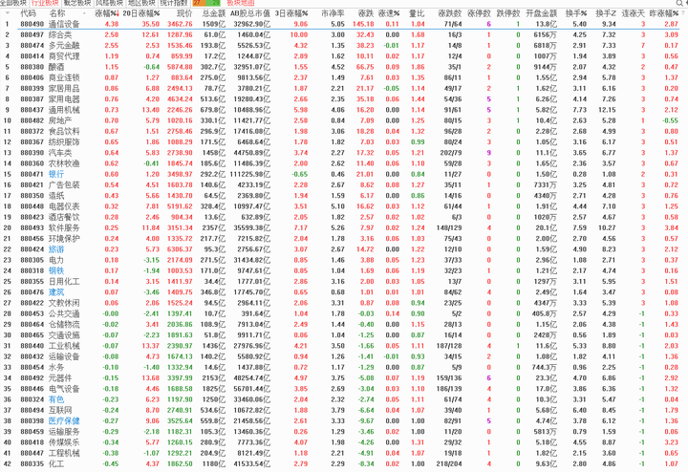Click 涨停数 value 9 in 汽车类 row

click(489, 153)
